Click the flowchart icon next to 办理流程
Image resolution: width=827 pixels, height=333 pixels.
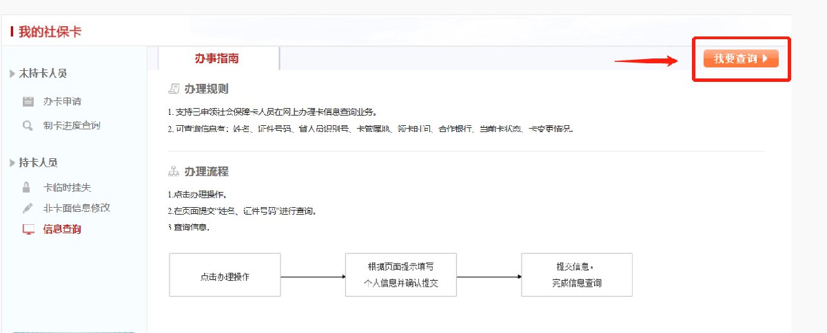174,172
